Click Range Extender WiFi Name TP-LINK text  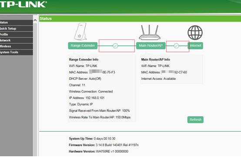click(83, 66)
